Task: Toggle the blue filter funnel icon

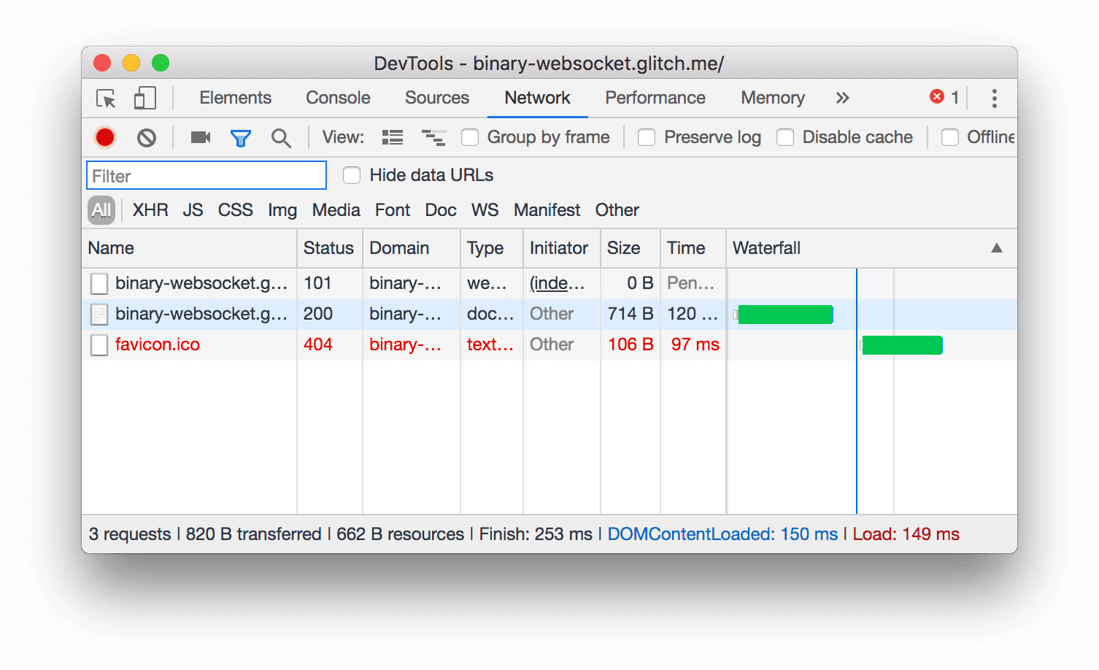Action: 241,137
